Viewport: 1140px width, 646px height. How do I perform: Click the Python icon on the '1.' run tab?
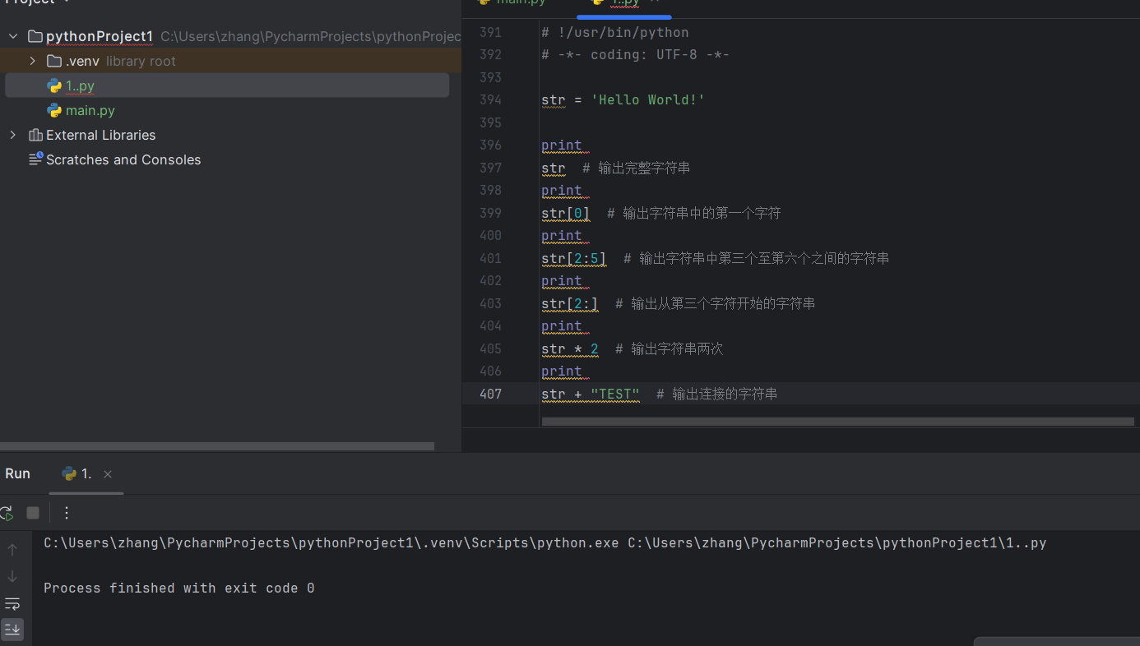(69, 474)
